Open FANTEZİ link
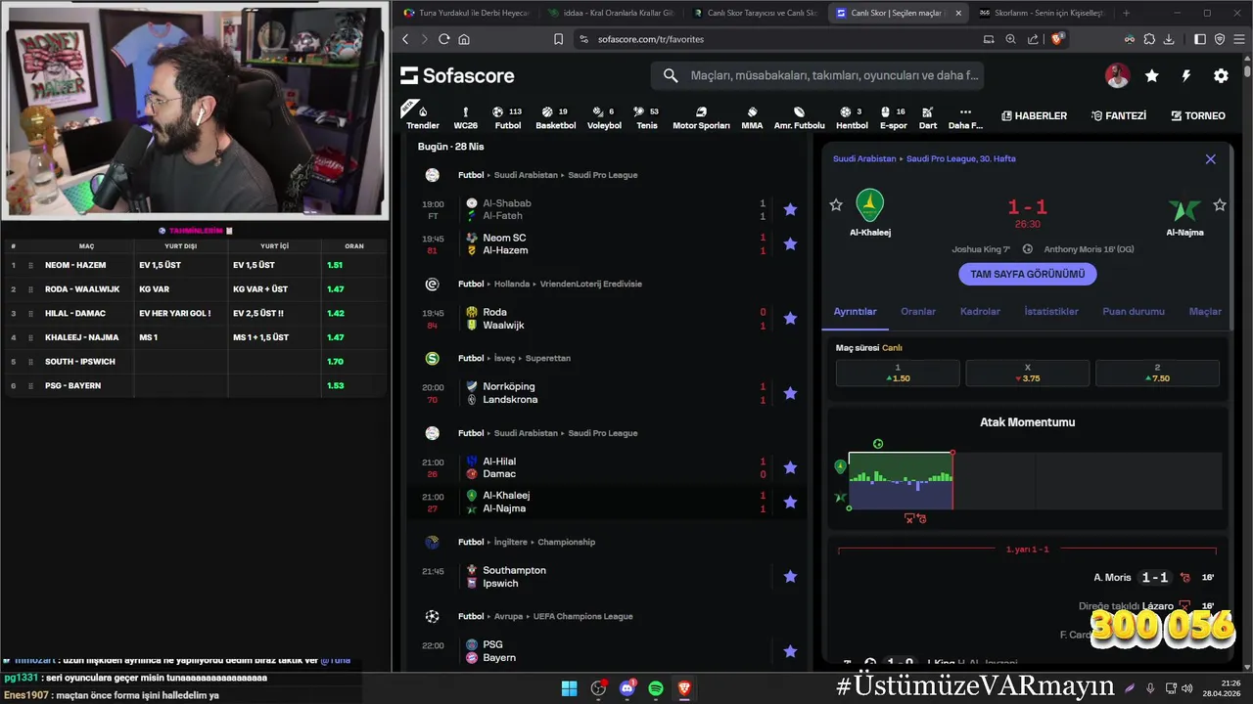Viewport: 1253px width, 704px height. coord(1118,115)
